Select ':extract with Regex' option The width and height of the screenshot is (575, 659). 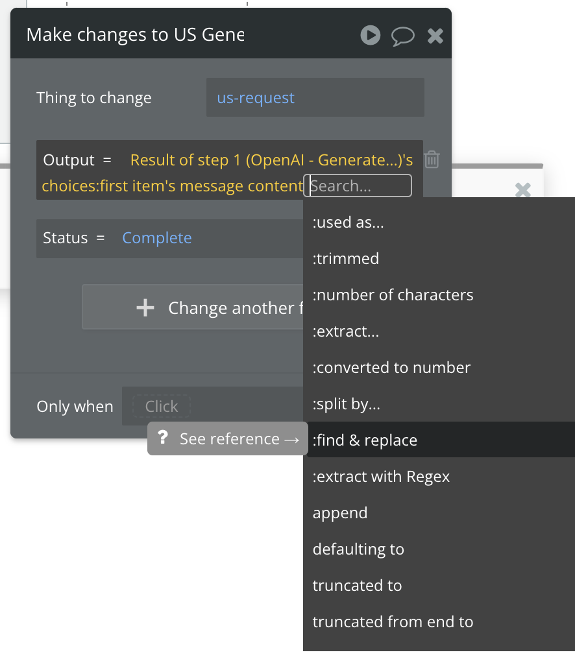pos(381,477)
